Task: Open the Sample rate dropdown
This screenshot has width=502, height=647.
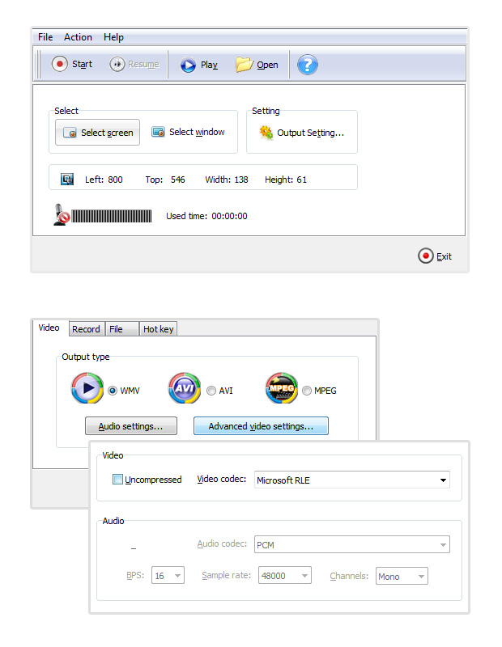Action: 284,577
